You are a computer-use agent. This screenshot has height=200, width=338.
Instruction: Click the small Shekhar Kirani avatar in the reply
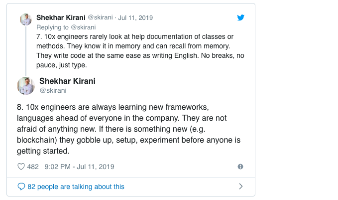click(x=26, y=19)
